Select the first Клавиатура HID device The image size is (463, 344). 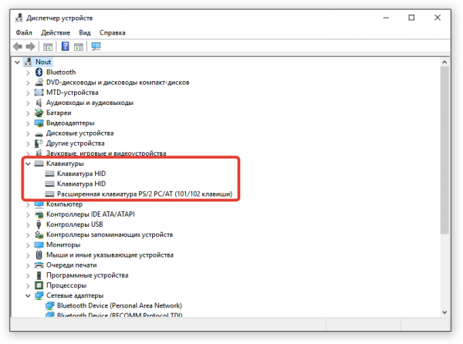(x=81, y=174)
